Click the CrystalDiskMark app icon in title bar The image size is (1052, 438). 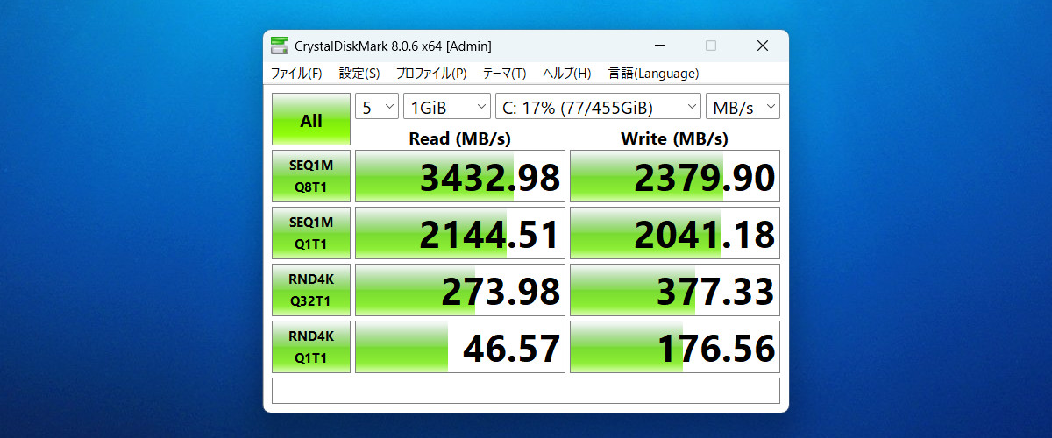pyautogui.click(x=280, y=46)
